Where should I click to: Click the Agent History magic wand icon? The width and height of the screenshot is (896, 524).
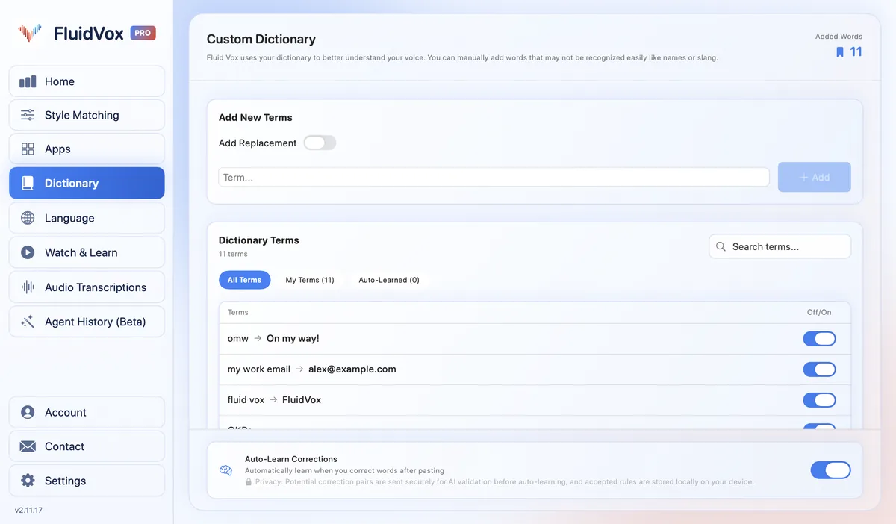28,322
